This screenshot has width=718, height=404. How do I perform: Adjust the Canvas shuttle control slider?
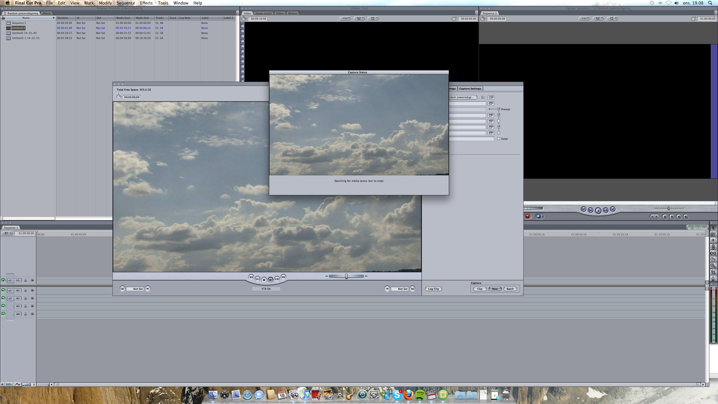point(669,208)
